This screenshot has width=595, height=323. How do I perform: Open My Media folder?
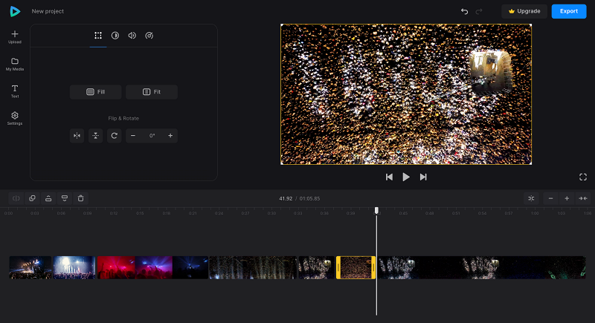(x=15, y=64)
